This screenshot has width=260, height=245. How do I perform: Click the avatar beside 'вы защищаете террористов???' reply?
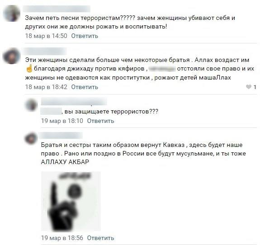click(x=31, y=105)
